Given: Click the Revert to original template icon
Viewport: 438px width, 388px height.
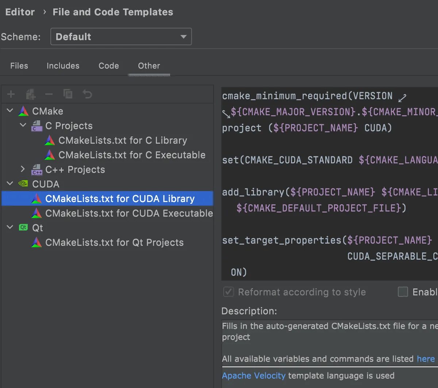Looking at the screenshot, I should (x=87, y=94).
